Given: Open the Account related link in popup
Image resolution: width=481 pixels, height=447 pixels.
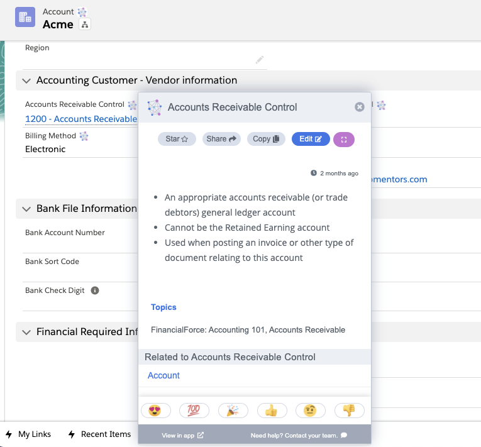Looking at the screenshot, I should [x=163, y=375].
